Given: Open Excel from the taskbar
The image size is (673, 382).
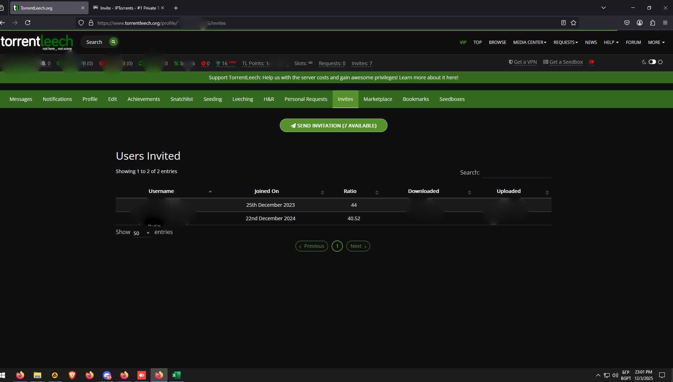Looking at the screenshot, I should [176, 375].
